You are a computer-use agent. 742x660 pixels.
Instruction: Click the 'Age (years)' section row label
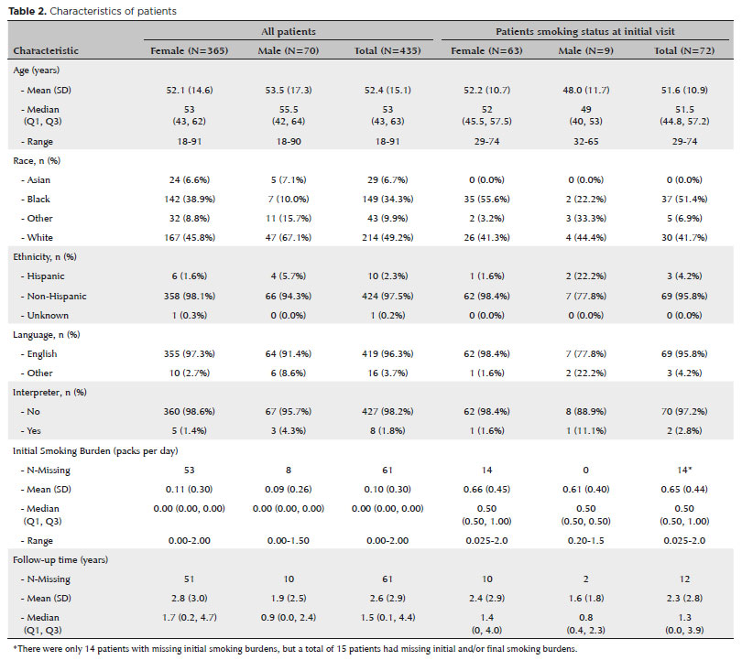coord(38,70)
